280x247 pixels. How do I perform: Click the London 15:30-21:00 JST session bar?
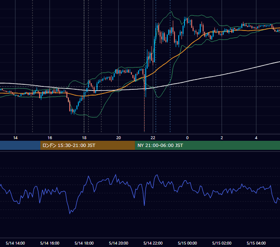coord(87,145)
